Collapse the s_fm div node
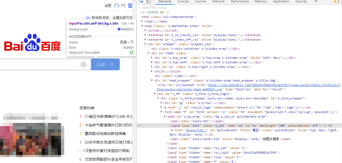This screenshot has width=342, height=163. 155,94
